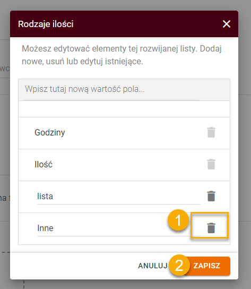Click the partially hidden 'wc' text behind dialog

pyautogui.click(x=5, y=69)
